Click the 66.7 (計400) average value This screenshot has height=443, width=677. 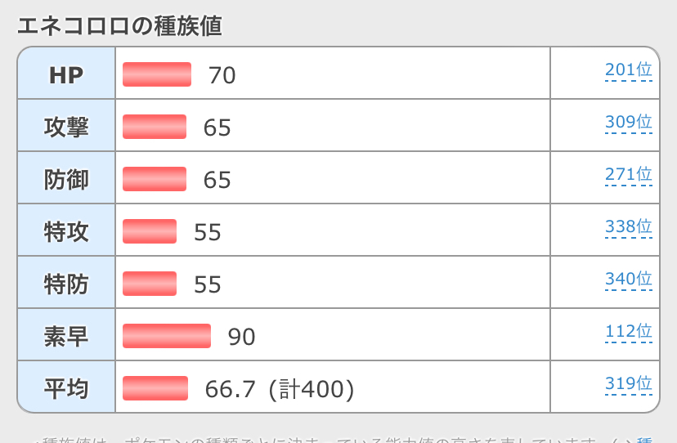(x=280, y=389)
